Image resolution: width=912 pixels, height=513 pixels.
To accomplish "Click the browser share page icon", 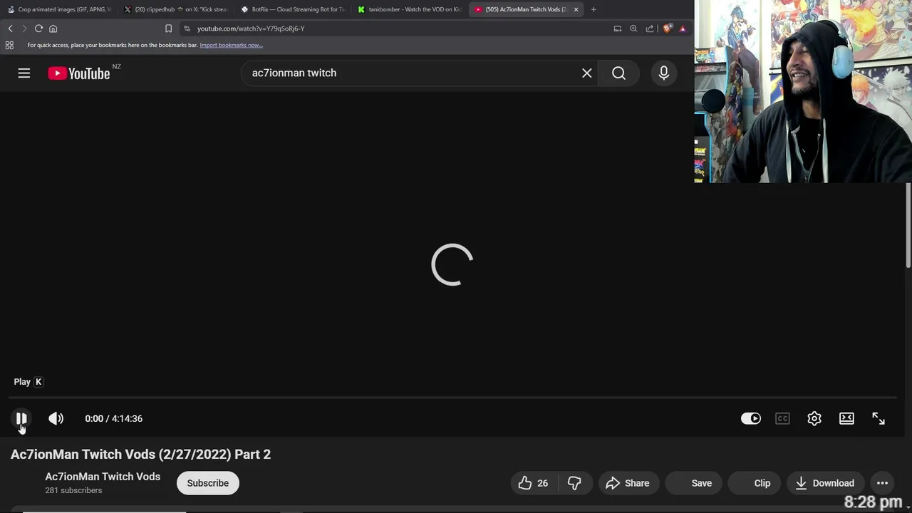I will tap(650, 28).
